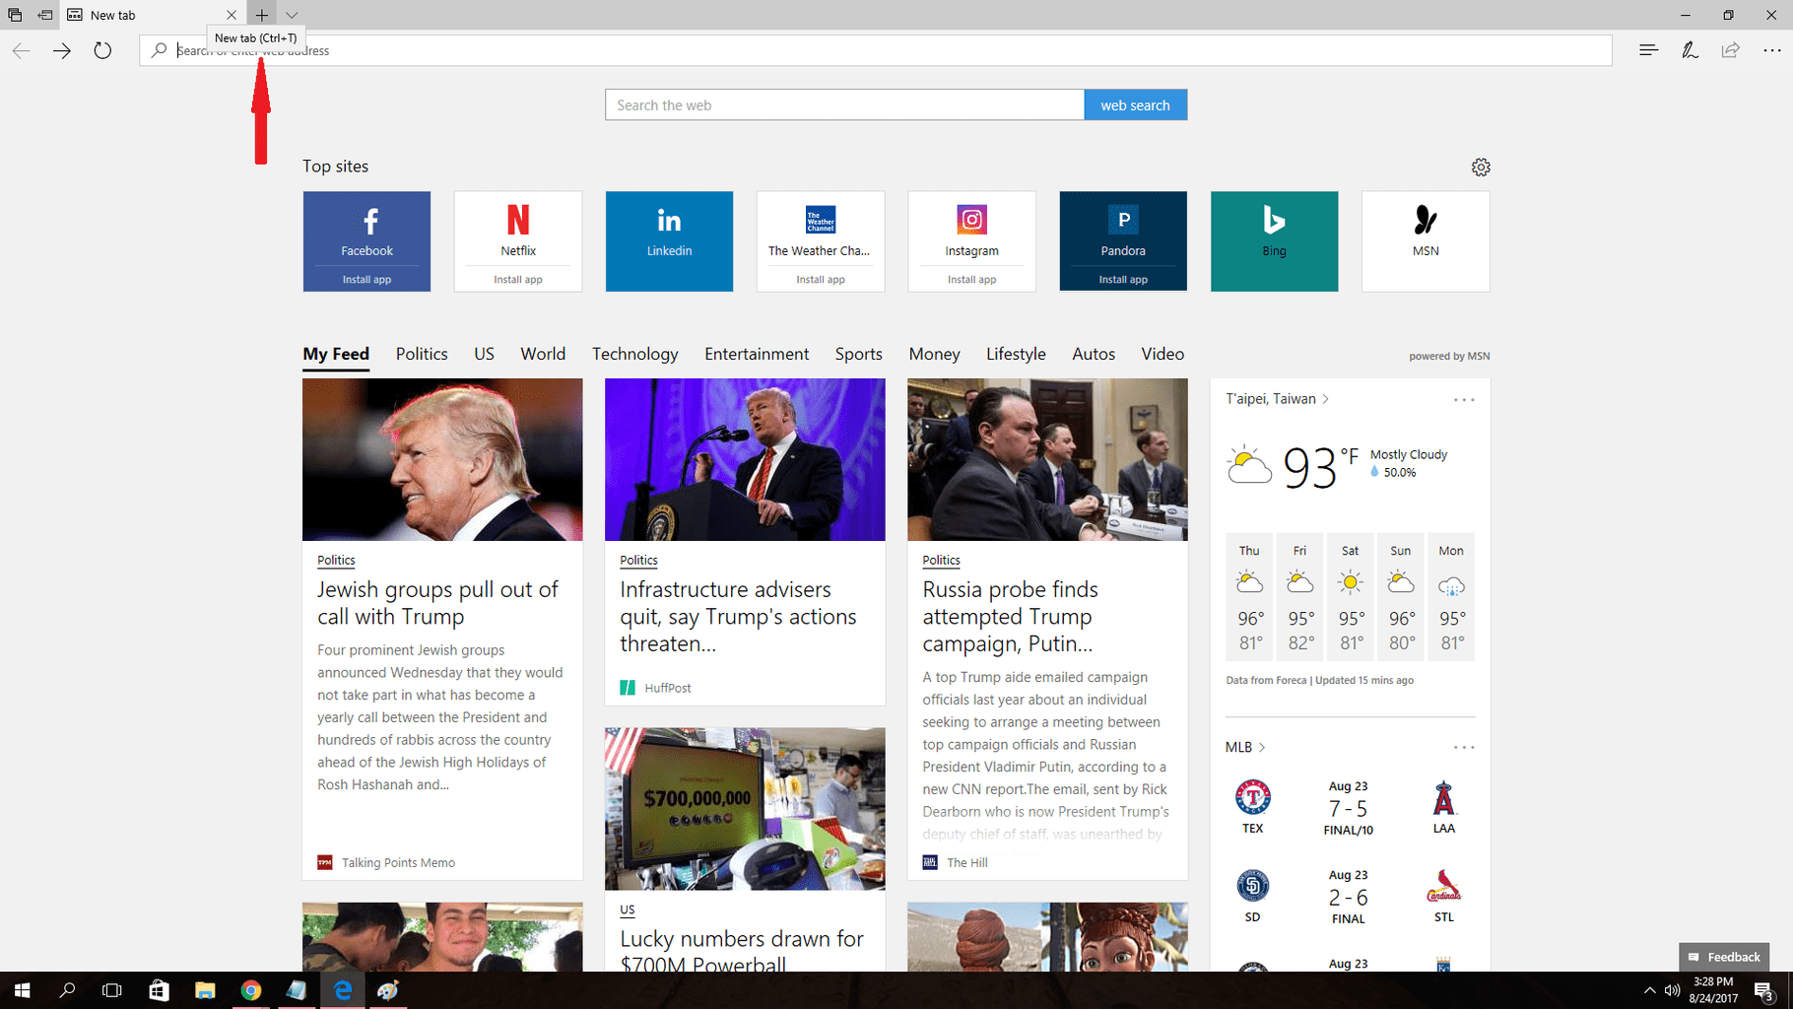Install the Facebook app
Image resolution: width=1793 pixels, height=1009 pixels.
click(366, 279)
